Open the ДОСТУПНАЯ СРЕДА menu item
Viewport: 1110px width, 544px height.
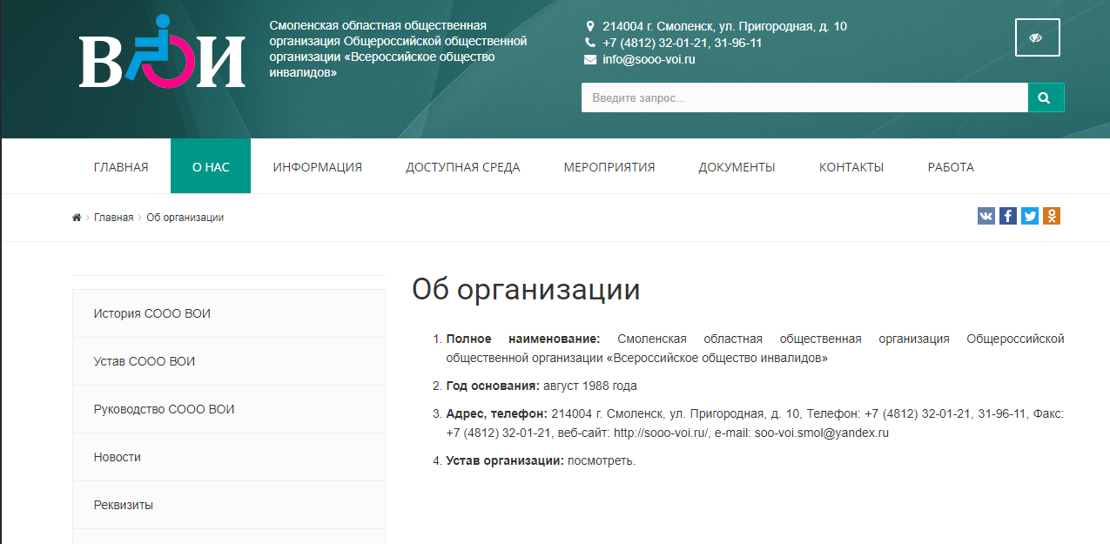tap(463, 167)
